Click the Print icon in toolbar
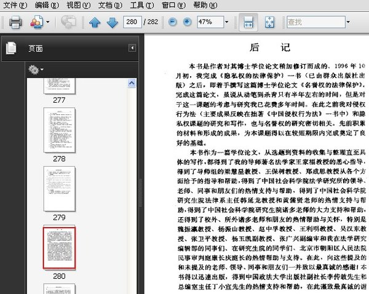This screenshot has width=369, height=294. pos(15,23)
